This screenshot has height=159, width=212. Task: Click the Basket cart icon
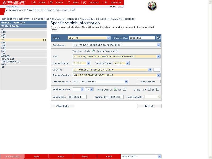click(x=84, y=2)
